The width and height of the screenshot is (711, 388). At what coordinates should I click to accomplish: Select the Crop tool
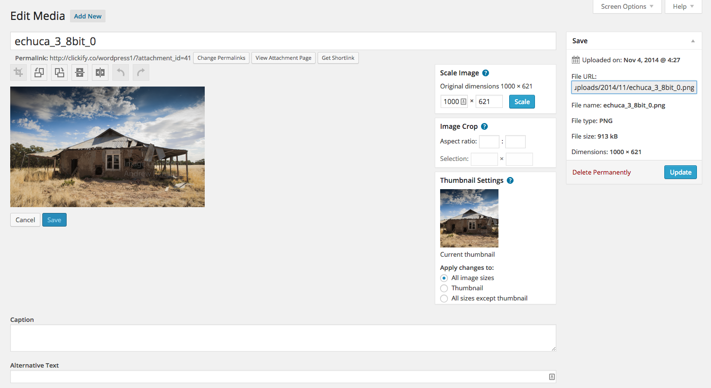click(x=18, y=72)
